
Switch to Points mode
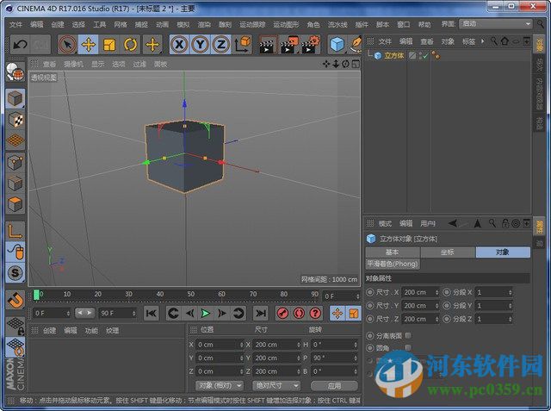15,162
